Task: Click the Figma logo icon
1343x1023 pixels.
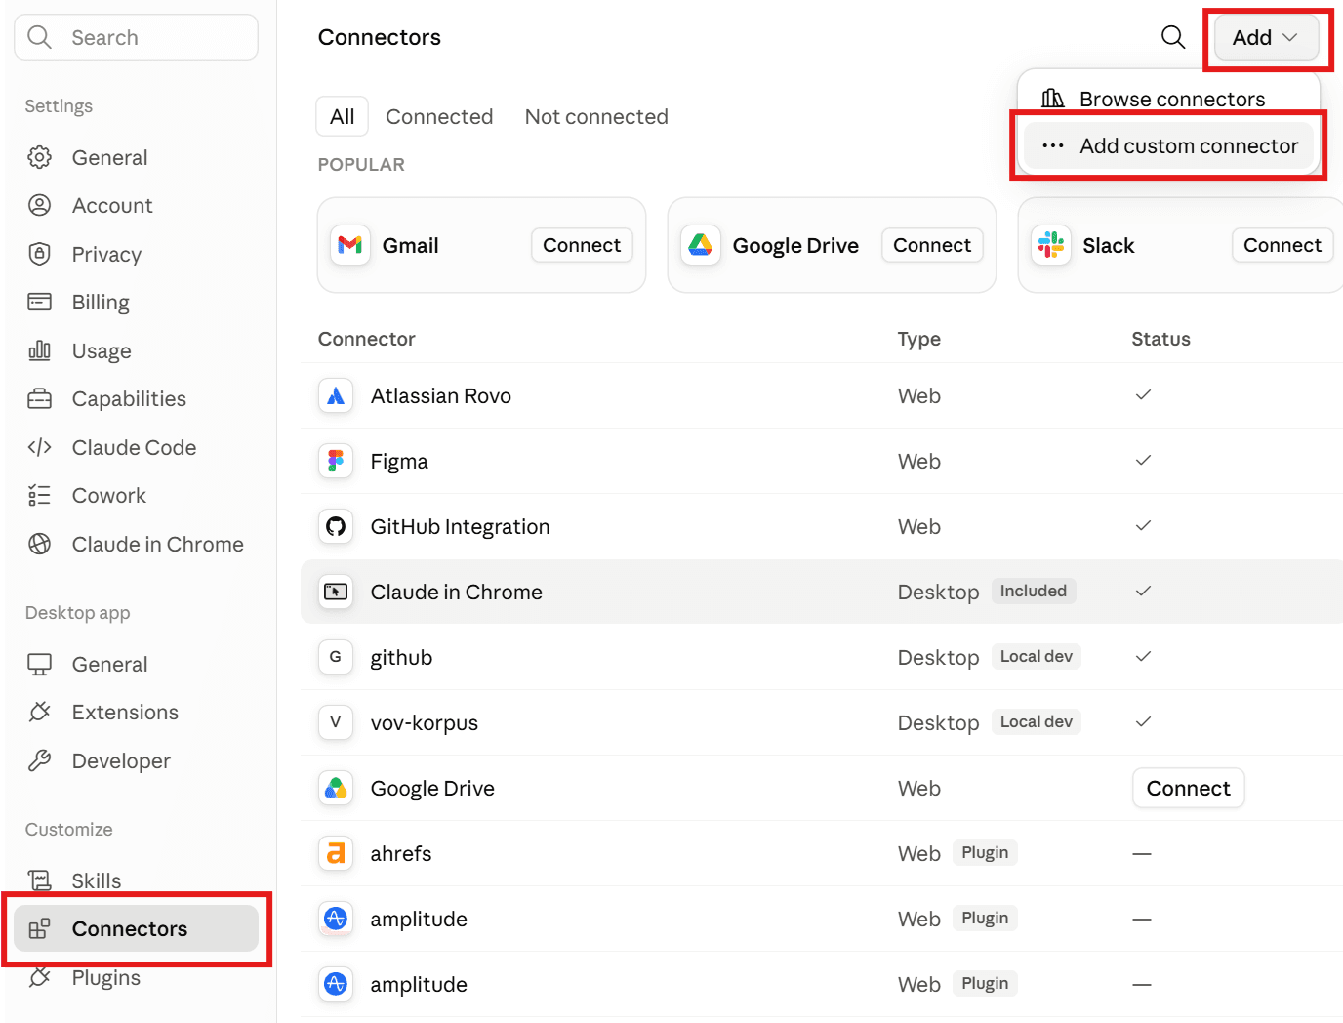Action: tap(336, 461)
